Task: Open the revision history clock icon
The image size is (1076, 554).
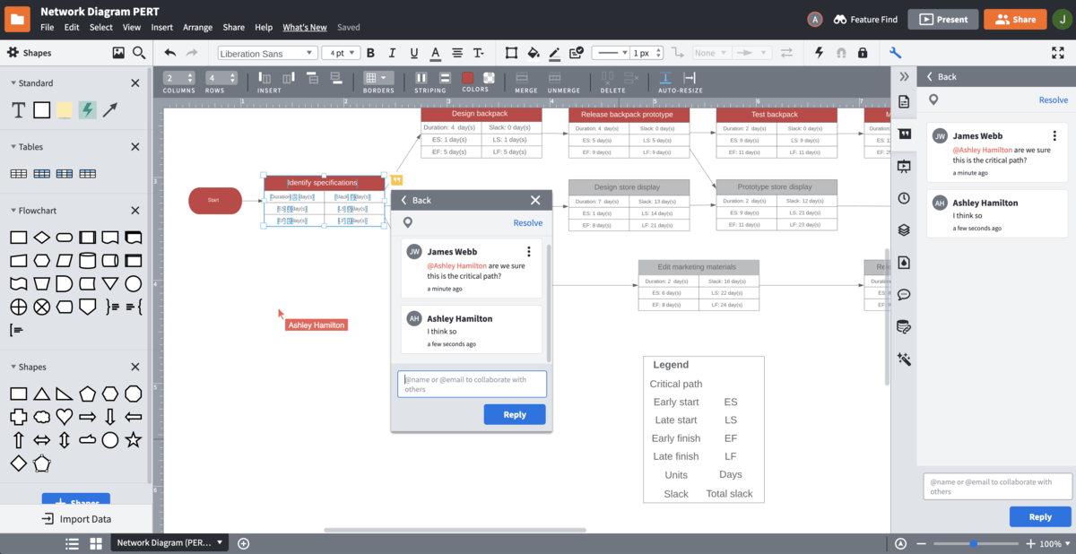Action: click(904, 198)
